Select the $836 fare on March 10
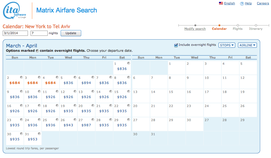 [33, 97]
